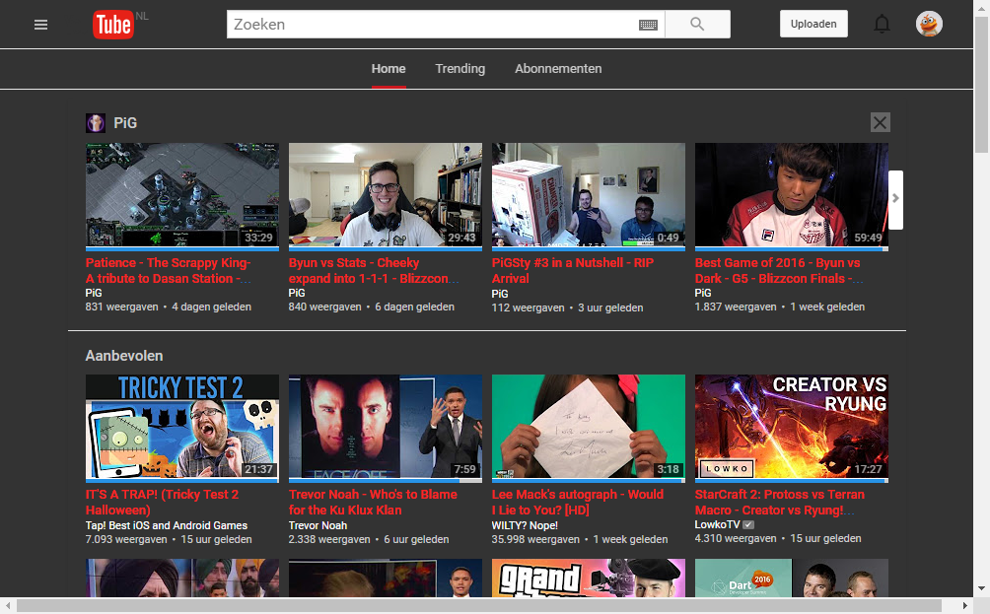Open PiG channel avatar icon
The image size is (990, 614).
point(96,123)
